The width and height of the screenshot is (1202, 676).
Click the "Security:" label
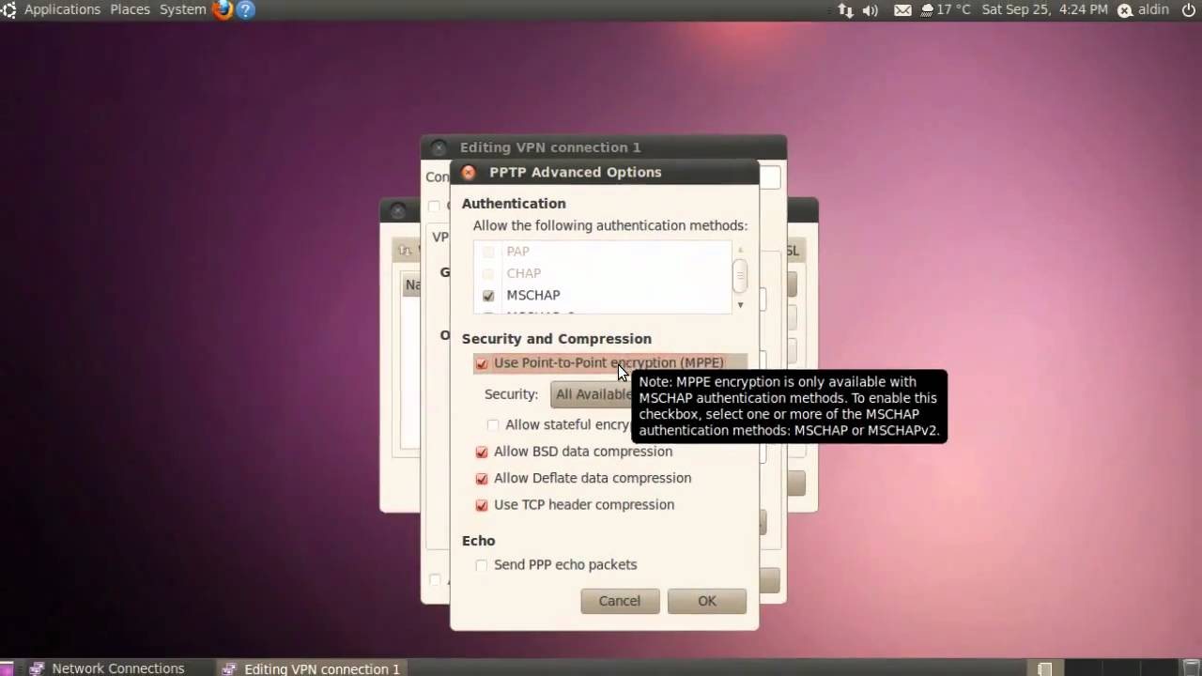coord(511,394)
